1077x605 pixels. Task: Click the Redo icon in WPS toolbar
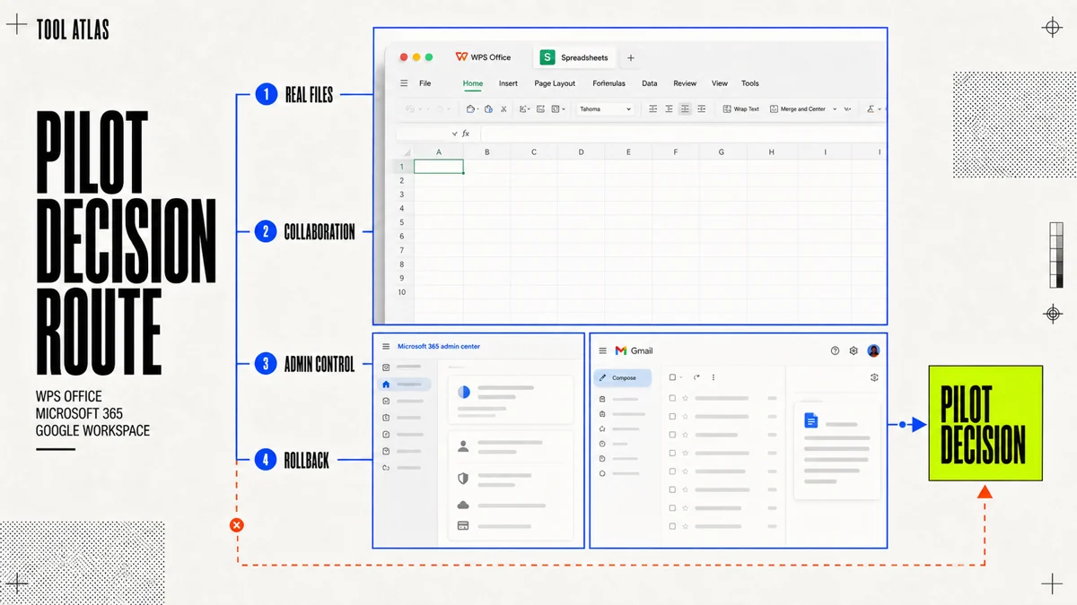pyautogui.click(x=439, y=109)
